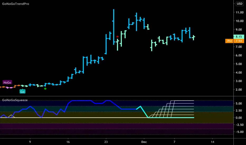Click the 8.15 current price label
Viewport: 246px width, 145px height.
tap(239, 37)
